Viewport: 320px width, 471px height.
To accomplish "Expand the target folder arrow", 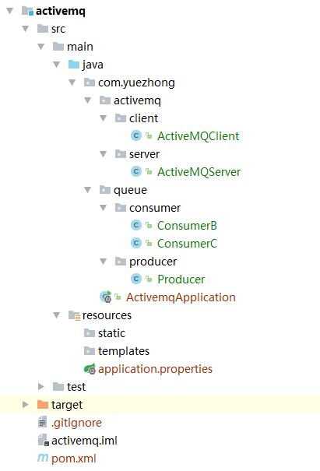I will tap(26, 404).
